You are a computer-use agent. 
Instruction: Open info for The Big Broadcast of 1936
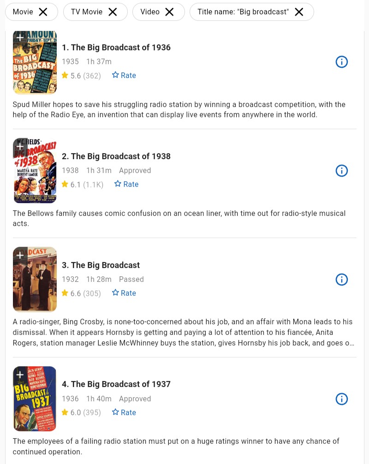click(x=341, y=62)
